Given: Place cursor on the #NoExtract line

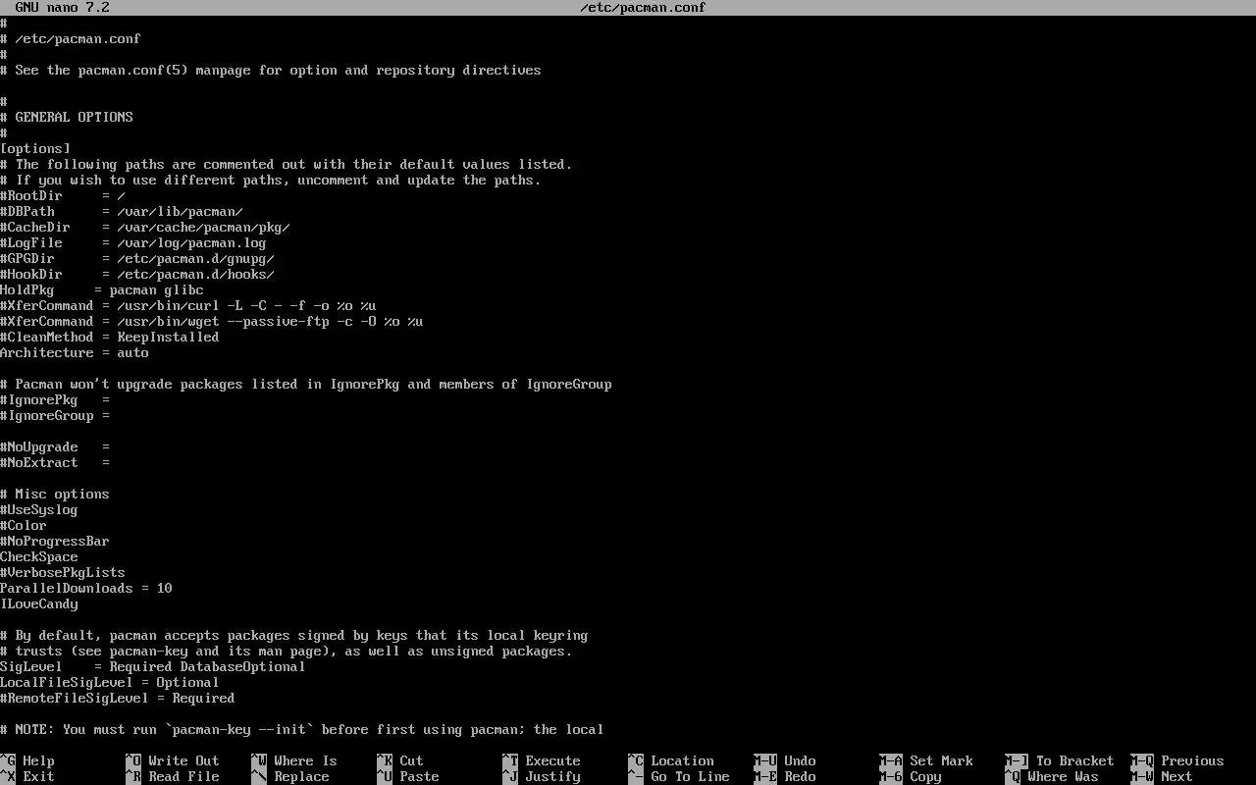Looking at the screenshot, I should pyautogui.click(x=55, y=462).
